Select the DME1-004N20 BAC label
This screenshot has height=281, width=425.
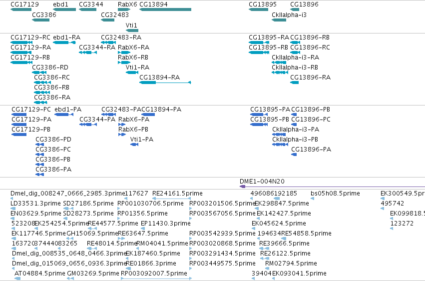262,181
